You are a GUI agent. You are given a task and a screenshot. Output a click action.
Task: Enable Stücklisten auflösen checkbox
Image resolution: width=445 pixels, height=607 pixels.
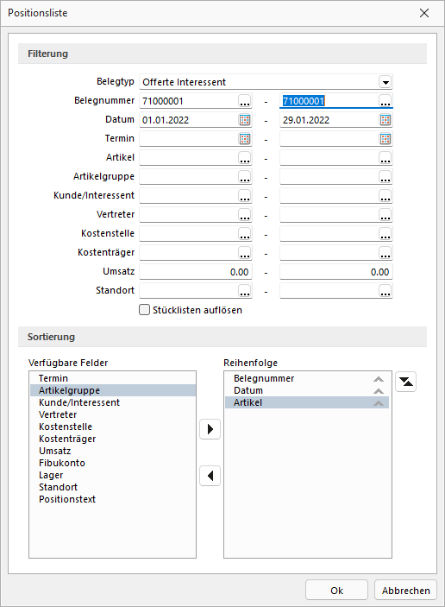tap(144, 310)
